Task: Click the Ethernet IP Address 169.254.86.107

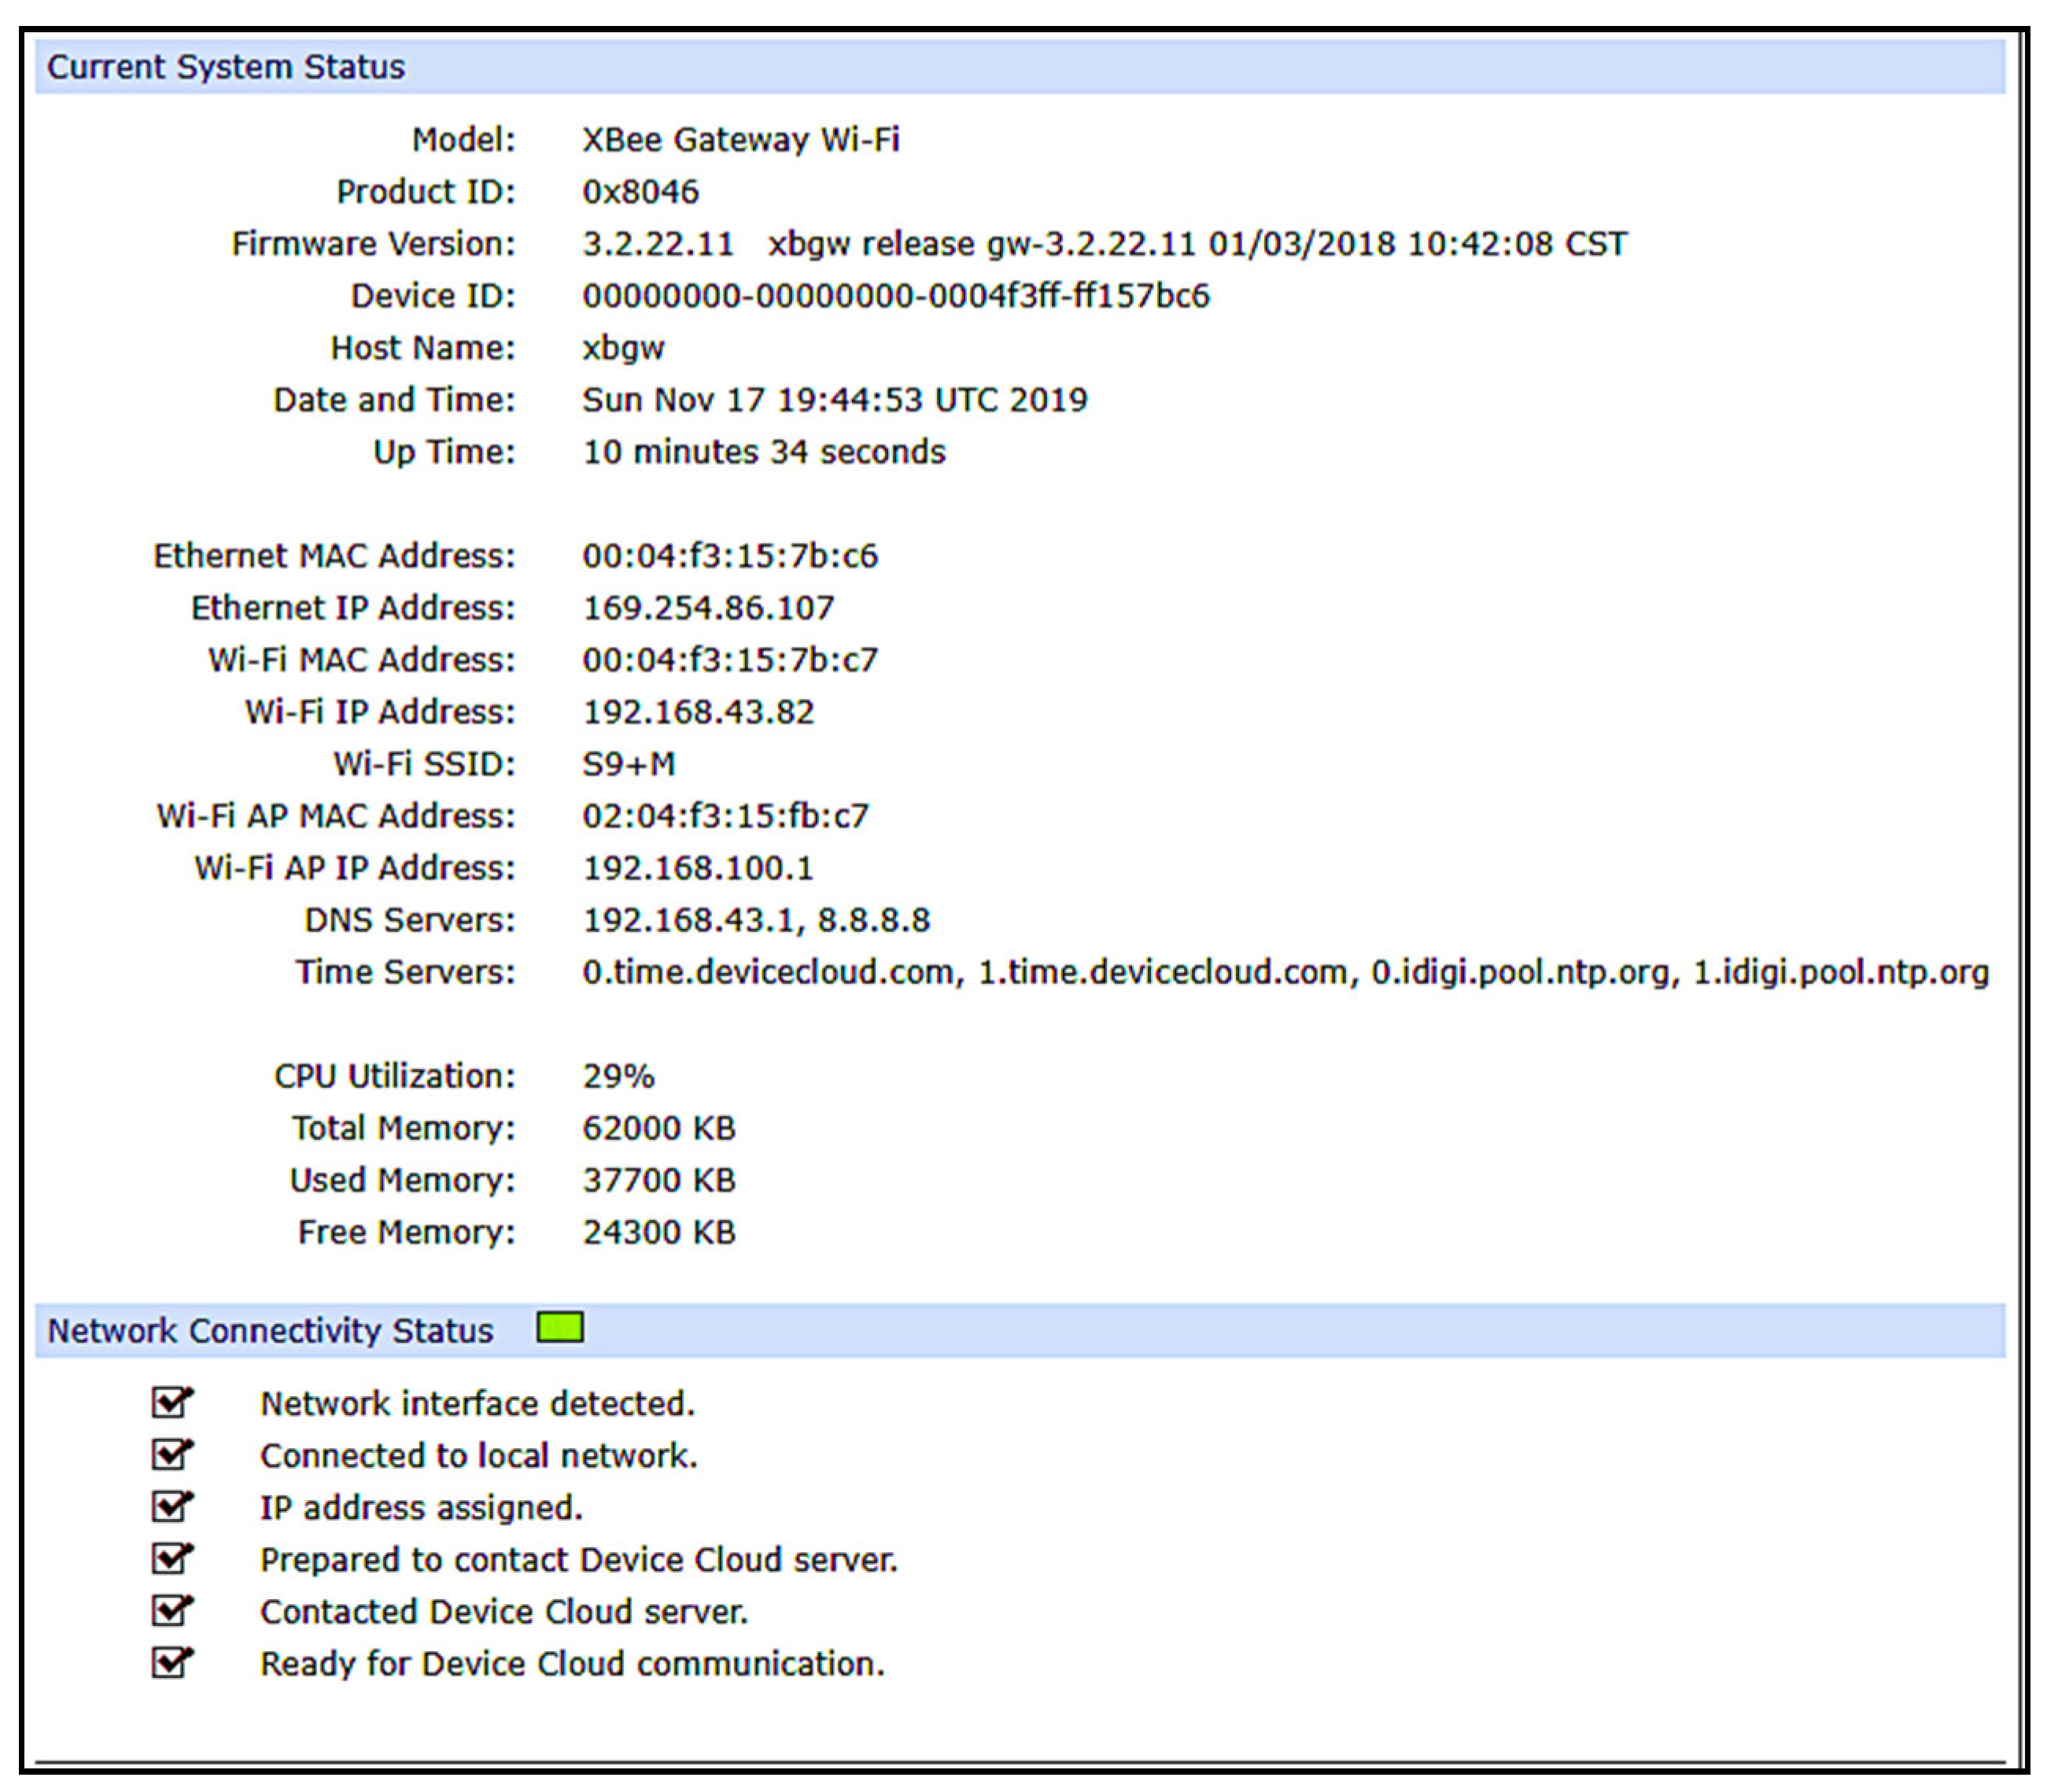Action: (x=708, y=608)
